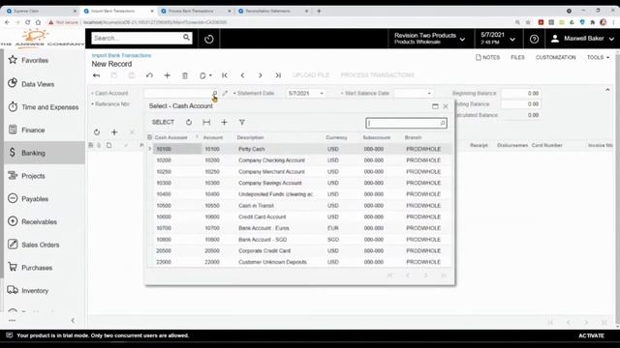Collapse the sidebar menu arrow
The image size is (620, 348).
click(73, 320)
